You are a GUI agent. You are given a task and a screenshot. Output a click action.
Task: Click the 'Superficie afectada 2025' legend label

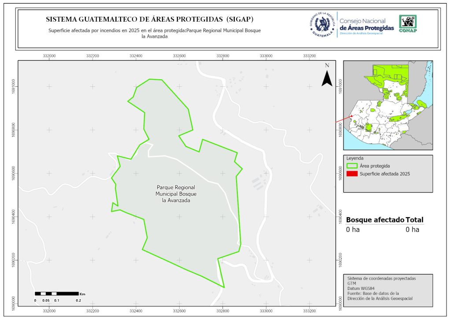coord(384,174)
